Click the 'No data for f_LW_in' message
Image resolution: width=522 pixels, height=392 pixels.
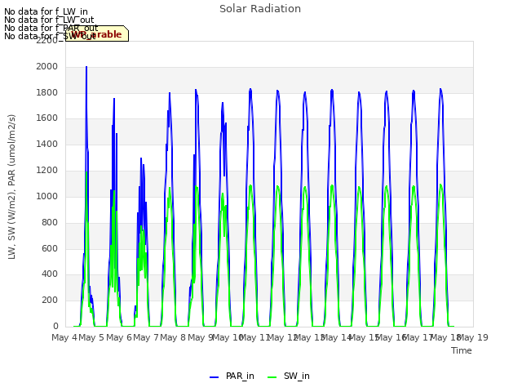pyautogui.click(x=46, y=12)
